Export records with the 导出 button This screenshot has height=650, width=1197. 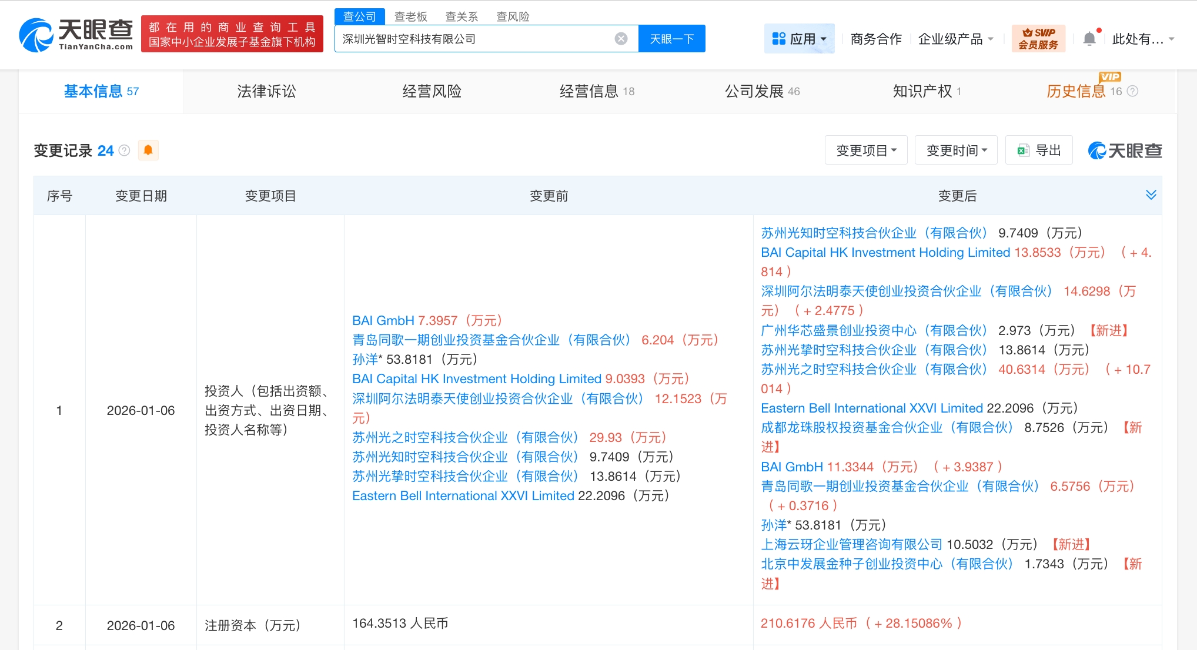click(x=1039, y=150)
